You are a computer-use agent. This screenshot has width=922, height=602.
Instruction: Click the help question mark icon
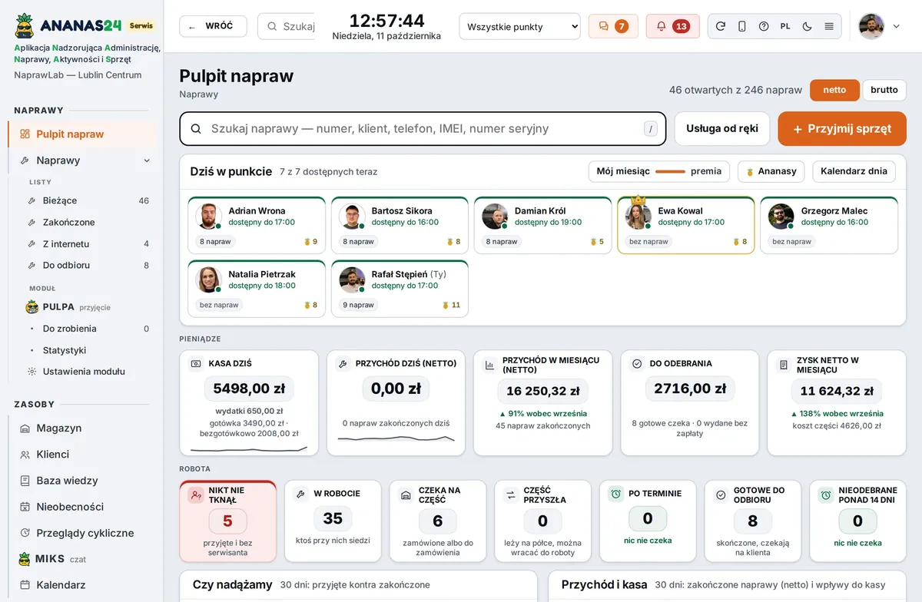point(764,26)
